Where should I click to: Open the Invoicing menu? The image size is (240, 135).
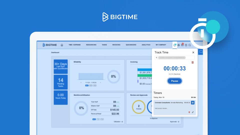pos(116,45)
